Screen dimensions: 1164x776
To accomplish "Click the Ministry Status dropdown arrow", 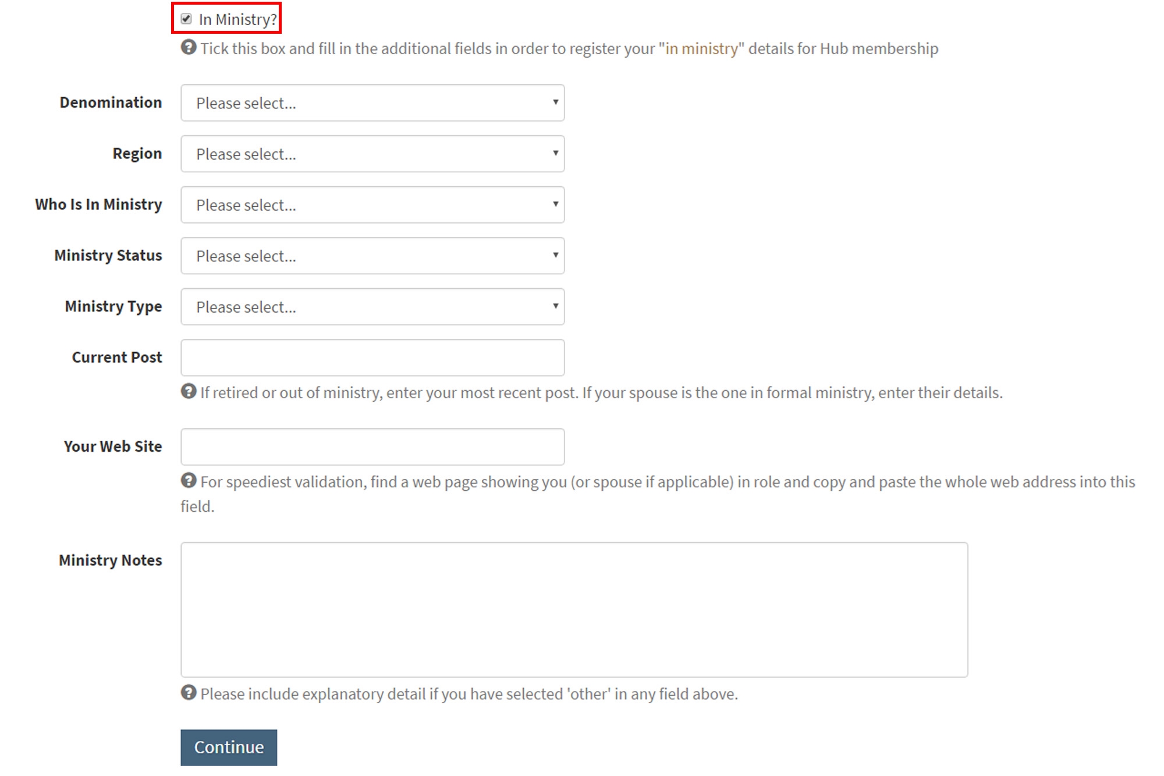I will point(556,255).
